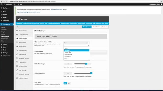Click the Collapse menu arrow icon
The image size is (163, 91).
2,56
